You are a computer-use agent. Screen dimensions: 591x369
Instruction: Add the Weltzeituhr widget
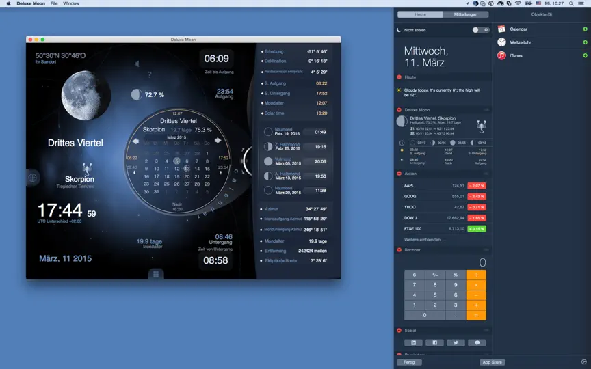585,42
